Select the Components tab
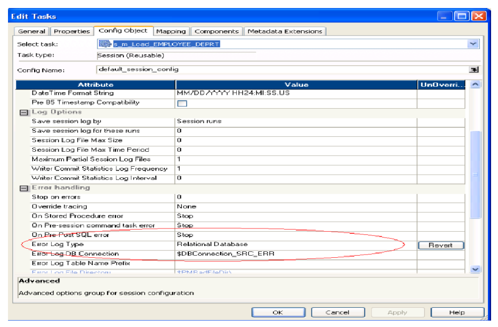498x327 pixels. click(217, 31)
